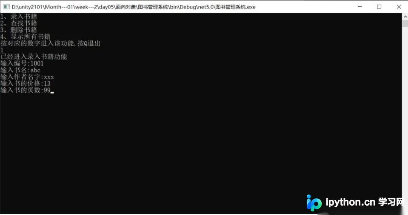The width and height of the screenshot is (408, 215).
Task: Click menu line '4、显示所有书籍'
Action: click(26, 37)
